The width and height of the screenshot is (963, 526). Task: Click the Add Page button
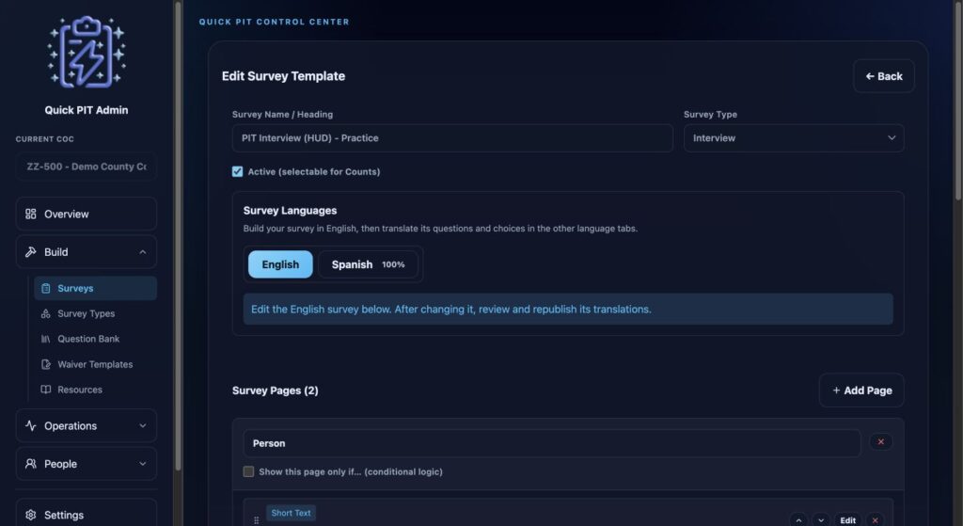click(861, 391)
